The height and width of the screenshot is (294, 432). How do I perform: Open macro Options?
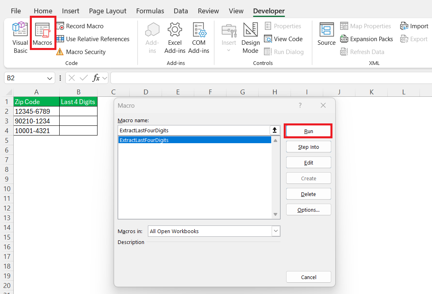308,210
